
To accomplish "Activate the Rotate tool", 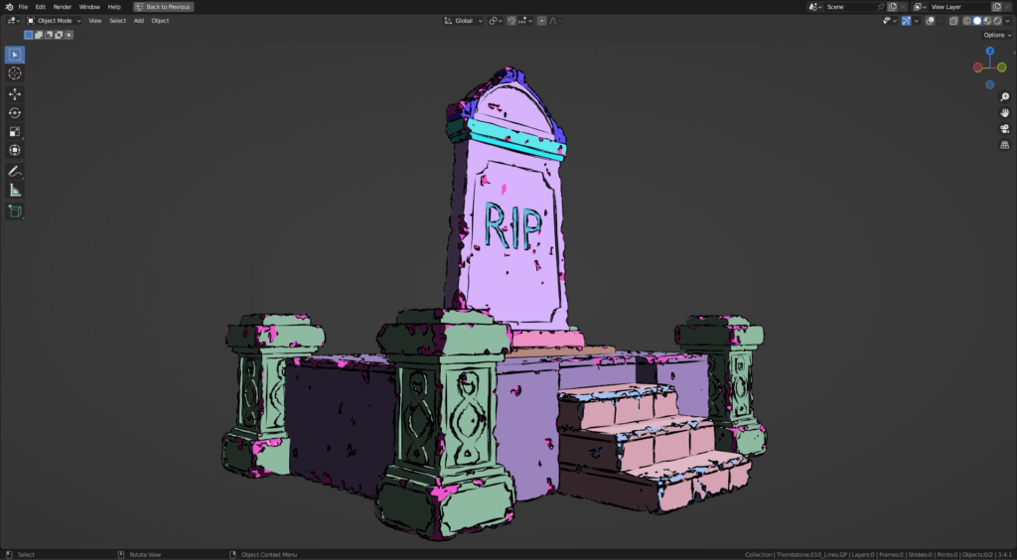I will click(14, 113).
